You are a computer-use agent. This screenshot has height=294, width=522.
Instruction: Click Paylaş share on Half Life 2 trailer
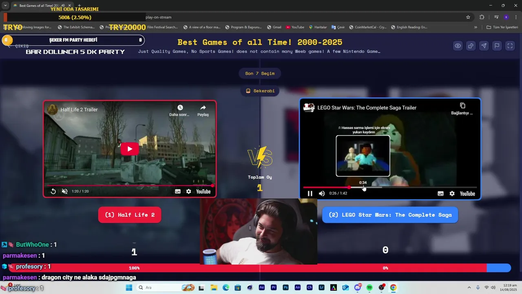tap(203, 111)
